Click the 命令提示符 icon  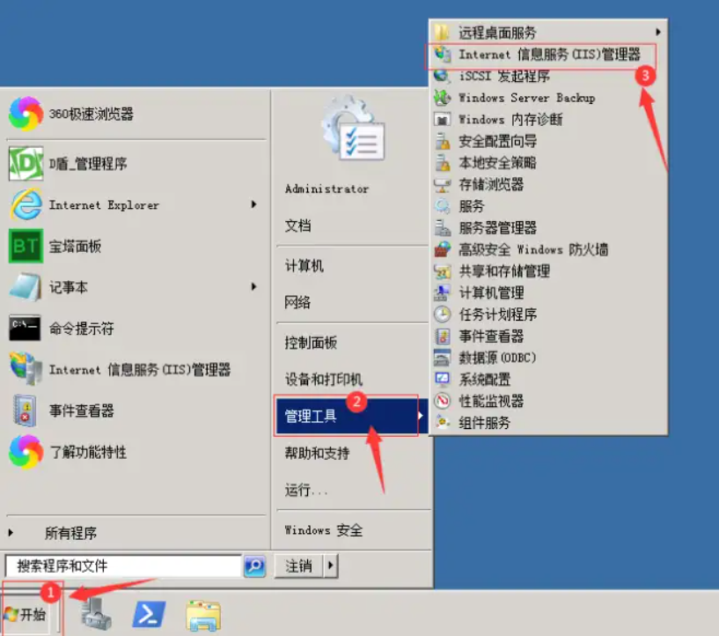25,329
